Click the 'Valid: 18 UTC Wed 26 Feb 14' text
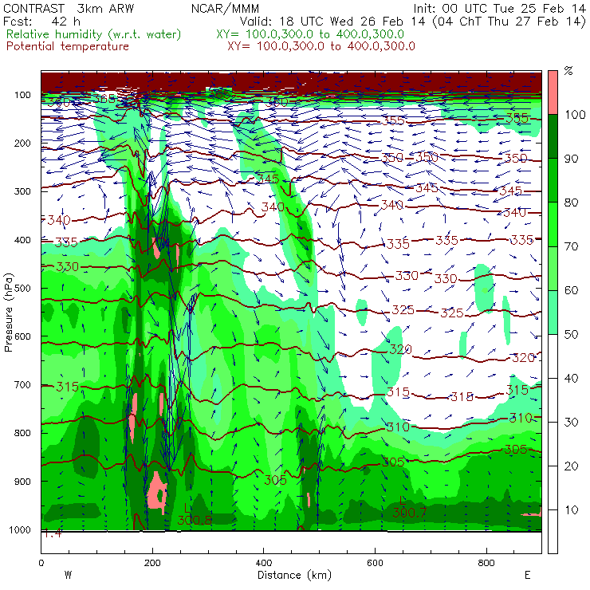The image size is (590, 590). point(332,22)
